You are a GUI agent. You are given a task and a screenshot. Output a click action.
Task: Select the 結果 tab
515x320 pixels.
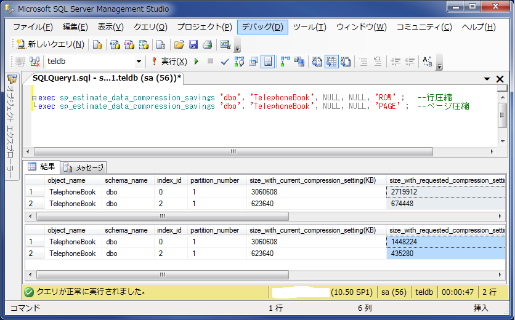pos(42,167)
